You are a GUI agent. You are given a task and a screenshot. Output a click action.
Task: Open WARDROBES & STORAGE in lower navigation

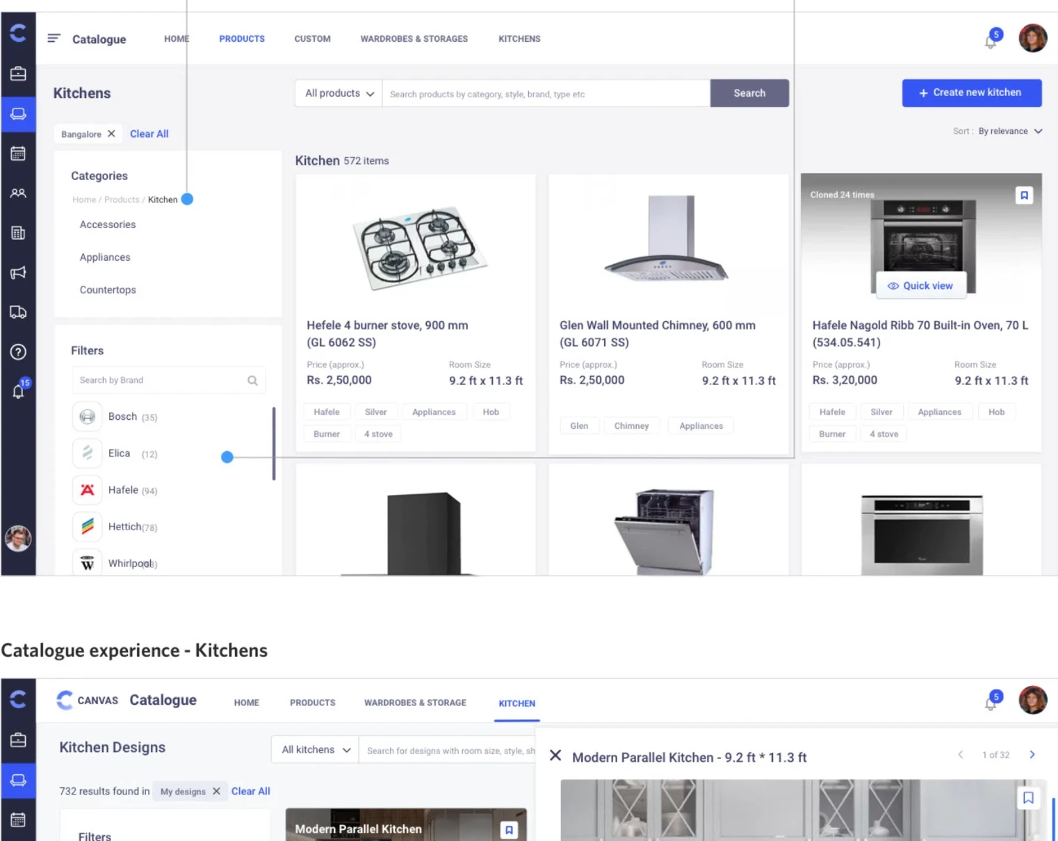415,703
